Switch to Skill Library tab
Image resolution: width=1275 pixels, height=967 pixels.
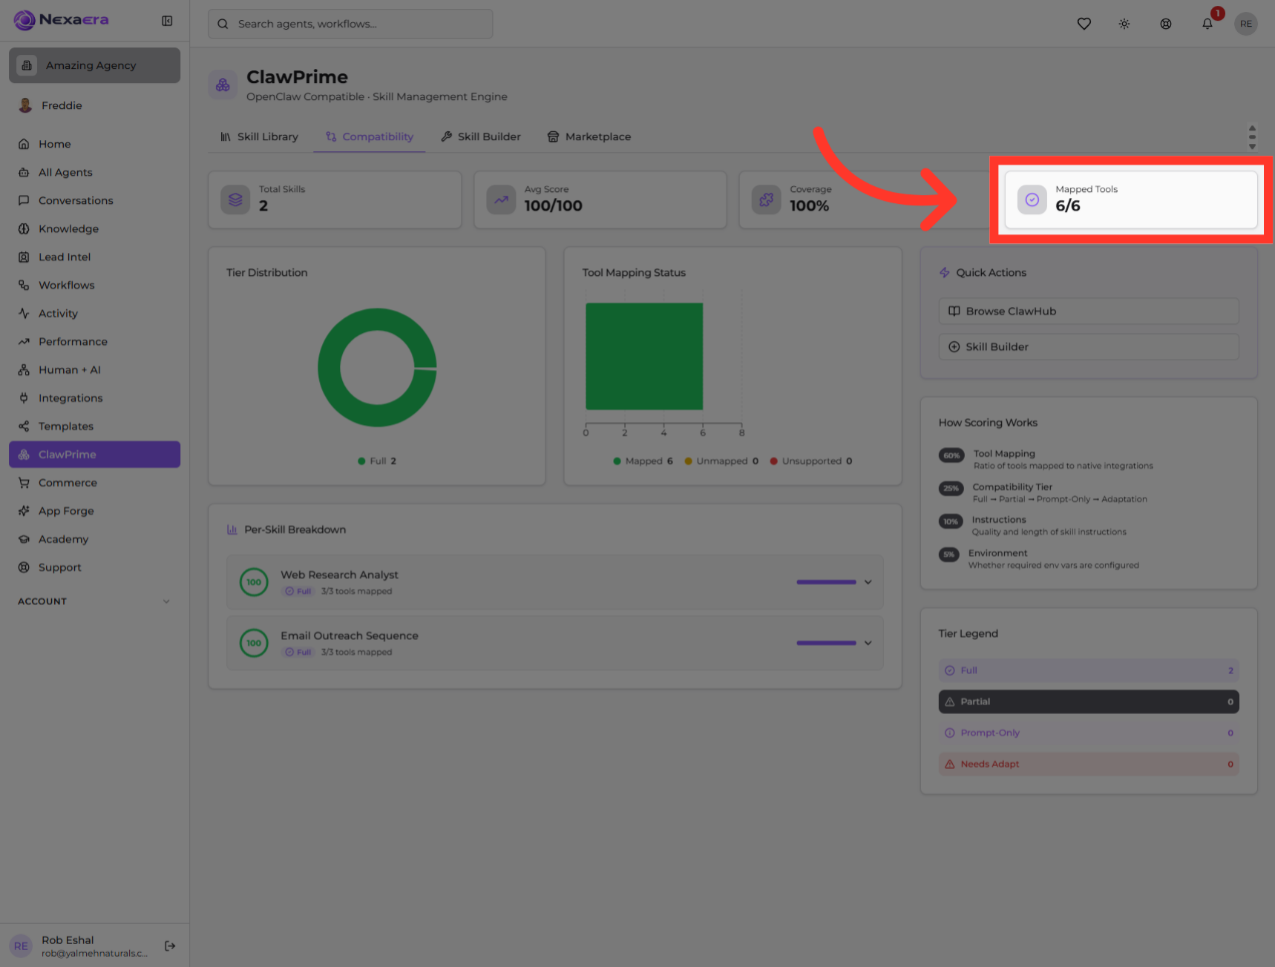point(259,136)
